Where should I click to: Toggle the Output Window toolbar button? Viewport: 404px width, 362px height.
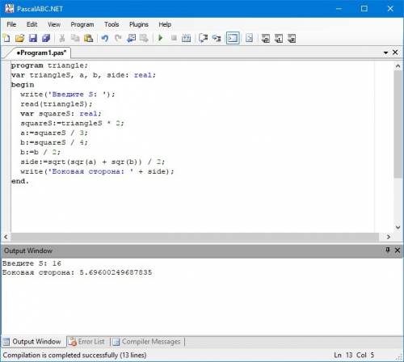[233, 38]
